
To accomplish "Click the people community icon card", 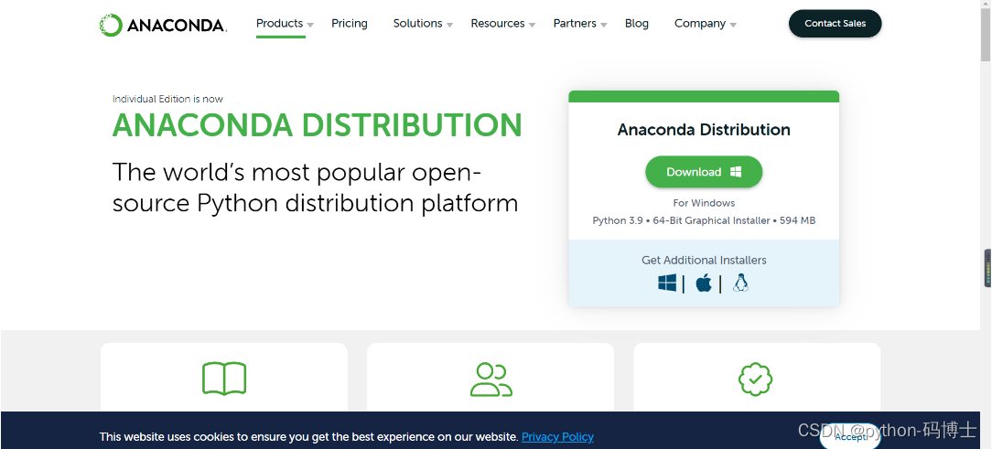I will coord(491,379).
